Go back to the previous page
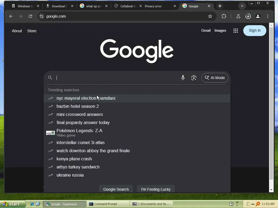The height and width of the screenshot is (208, 278). [x=11, y=16]
